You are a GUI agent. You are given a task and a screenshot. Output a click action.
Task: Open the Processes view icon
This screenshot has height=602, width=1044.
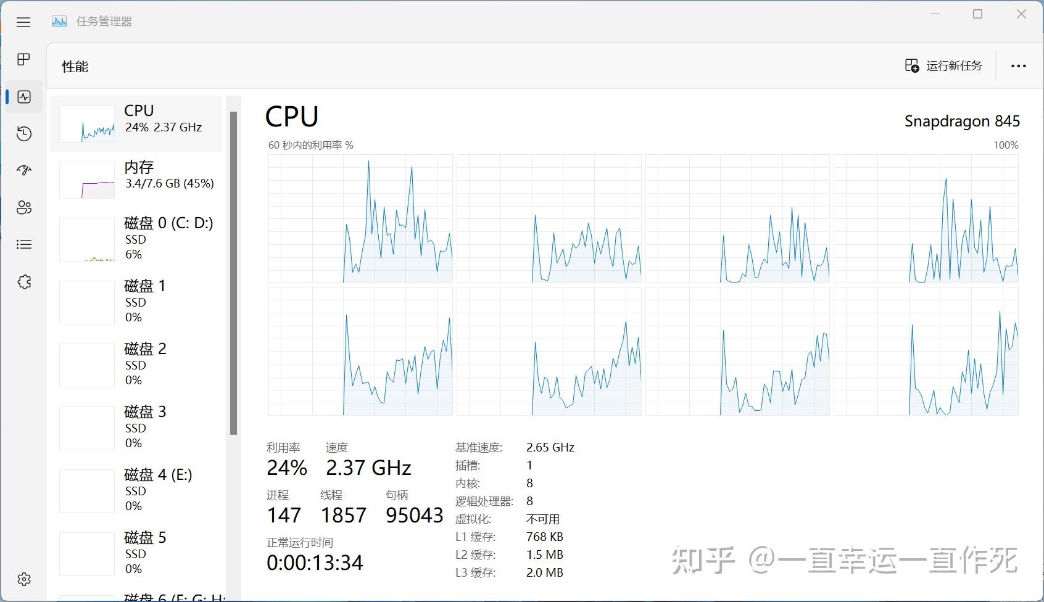(23, 59)
